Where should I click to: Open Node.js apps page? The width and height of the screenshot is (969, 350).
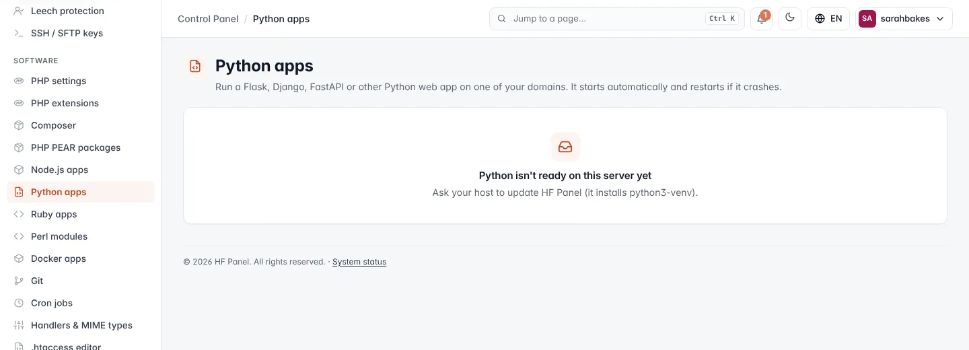[x=81, y=170]
